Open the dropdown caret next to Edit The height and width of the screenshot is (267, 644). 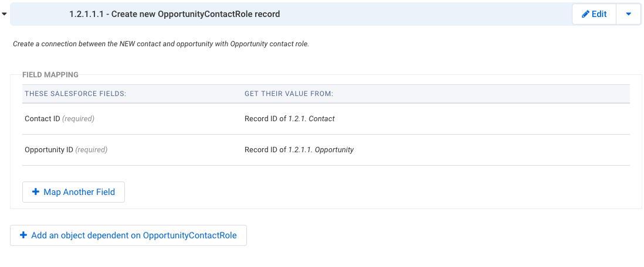[628, 15]
